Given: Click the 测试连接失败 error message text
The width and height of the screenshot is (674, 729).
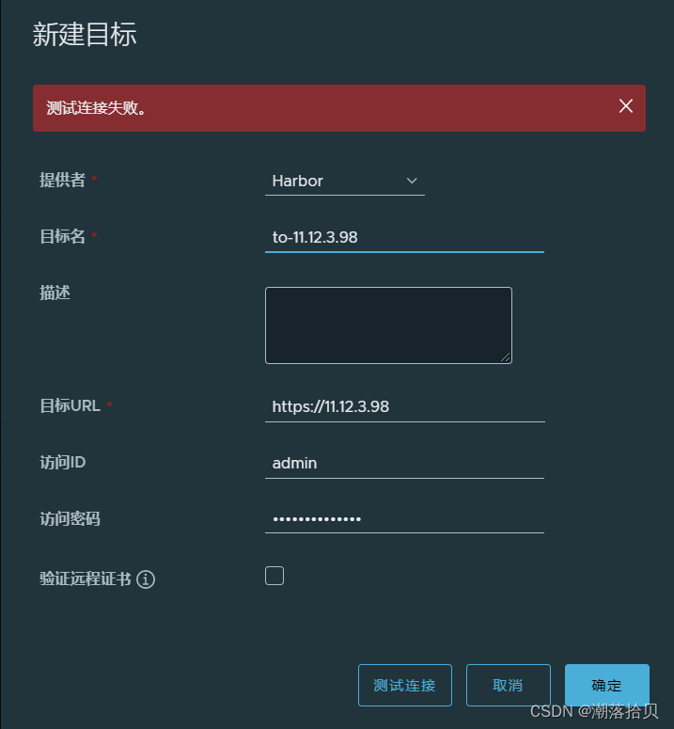Looking at the screenshot, I should pyautogui.click(x=96, y=108).
